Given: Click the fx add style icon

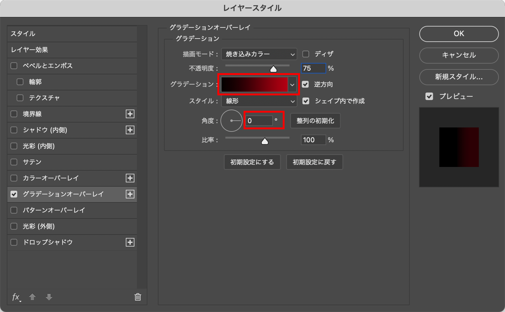Looking at the screenshot, I should pos(16,297).
